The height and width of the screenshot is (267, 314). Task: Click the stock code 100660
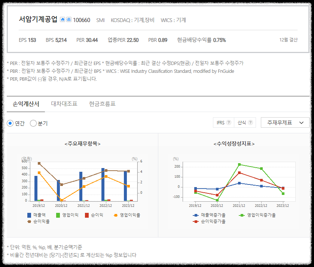pos(82,20)
